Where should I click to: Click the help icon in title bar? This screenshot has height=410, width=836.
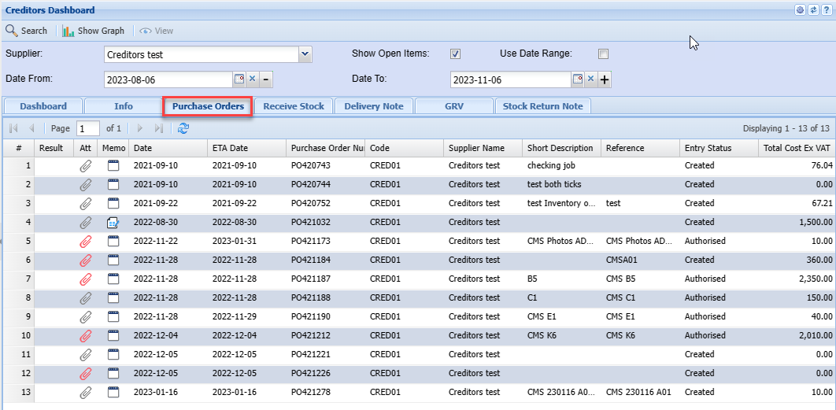click(x=826, y=10)
